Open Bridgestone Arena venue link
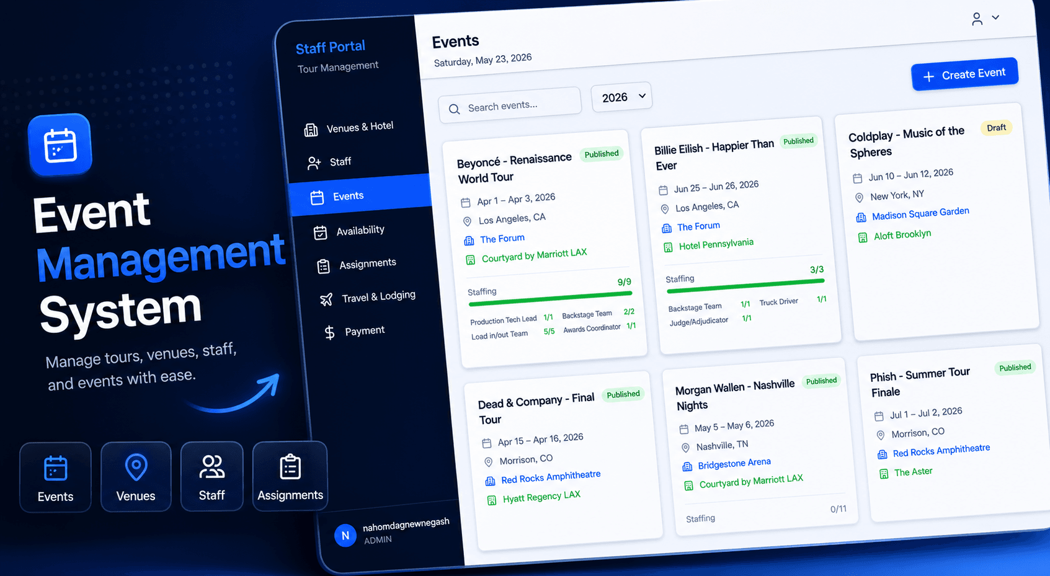 734,464
